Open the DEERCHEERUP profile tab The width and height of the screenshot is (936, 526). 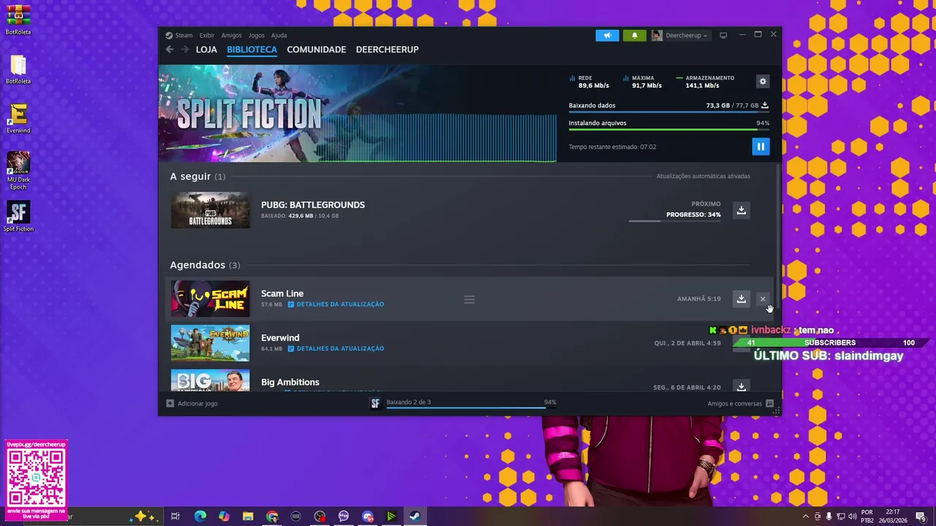387,50
